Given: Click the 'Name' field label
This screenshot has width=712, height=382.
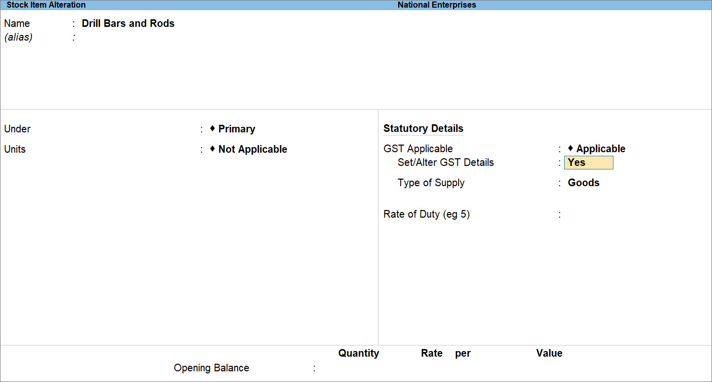Looking at the screenshot, I should click(17, 23).
